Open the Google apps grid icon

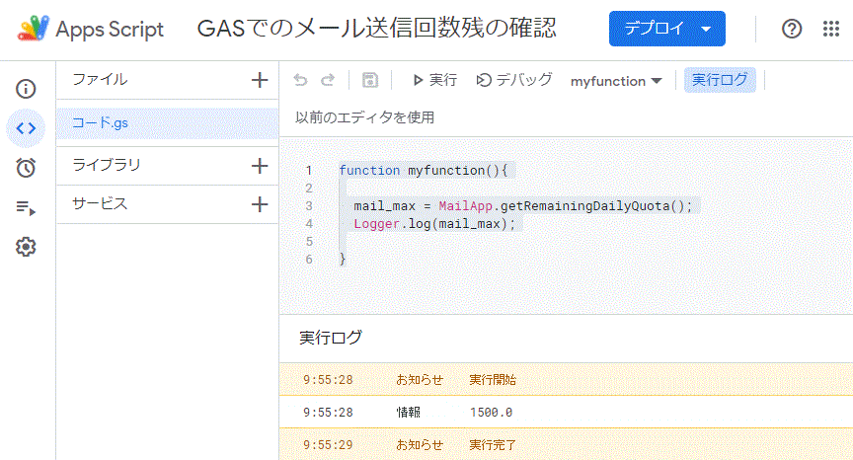[x=831, y=29]
